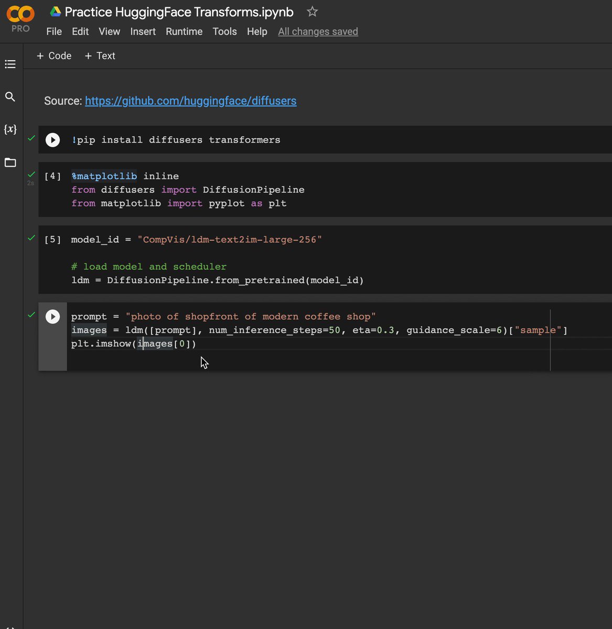This screenshot has width=612, height=629.
Task: Open the View menu
Action: tap(109, 31)
